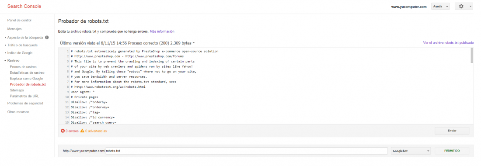Click the URL test input field
Viewport: 481px width, 166px height.
(246, 151)
